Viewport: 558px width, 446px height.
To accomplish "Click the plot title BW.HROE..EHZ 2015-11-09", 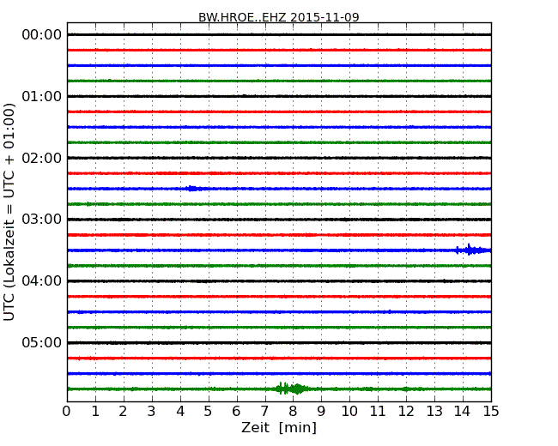I will pyautogui.click(x=279, y=17).
